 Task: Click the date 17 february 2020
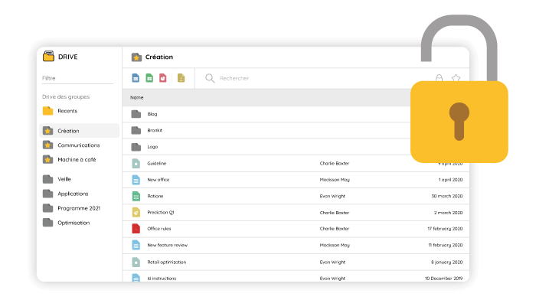click(x=445, y=229)
